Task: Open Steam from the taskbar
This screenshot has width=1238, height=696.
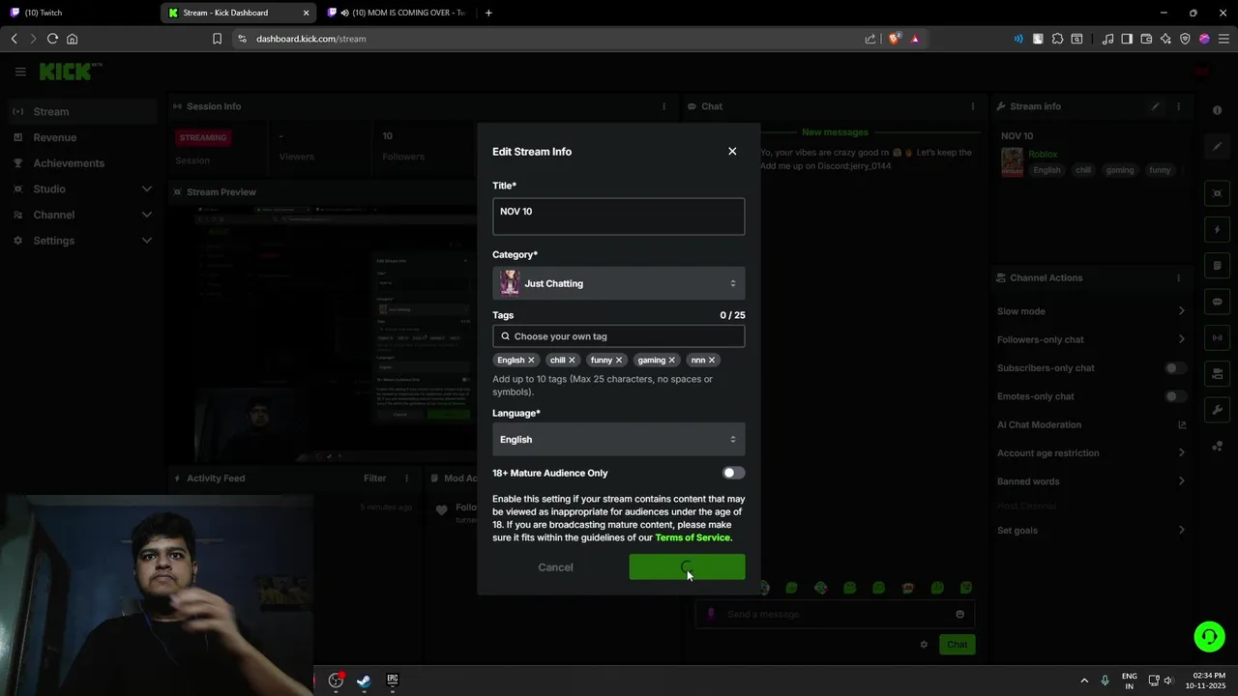Action: 364,681
